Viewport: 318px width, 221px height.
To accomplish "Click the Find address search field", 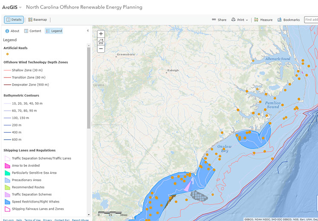I will pyautogui.click(x=311, y=20).
